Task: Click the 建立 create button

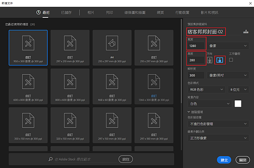Action: (x=224, y=160)
